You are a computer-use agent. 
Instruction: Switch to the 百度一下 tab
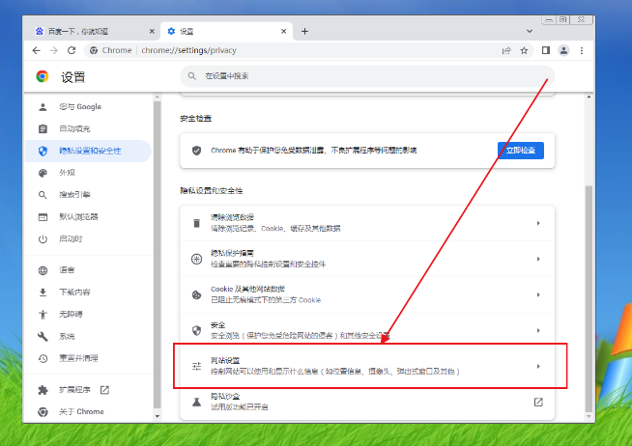pos(93,31)
